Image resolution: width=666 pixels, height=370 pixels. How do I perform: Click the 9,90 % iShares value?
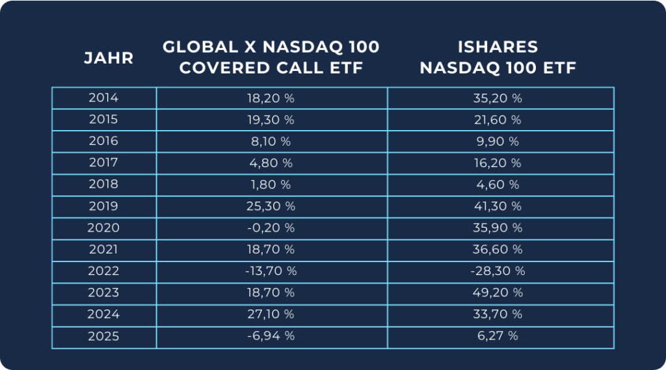499,142
